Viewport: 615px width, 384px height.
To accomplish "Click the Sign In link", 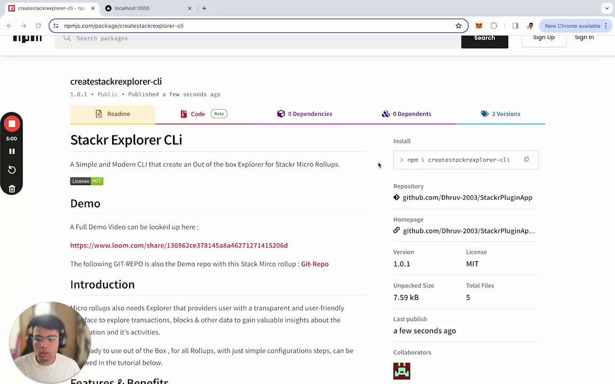I will coord(584,38).
